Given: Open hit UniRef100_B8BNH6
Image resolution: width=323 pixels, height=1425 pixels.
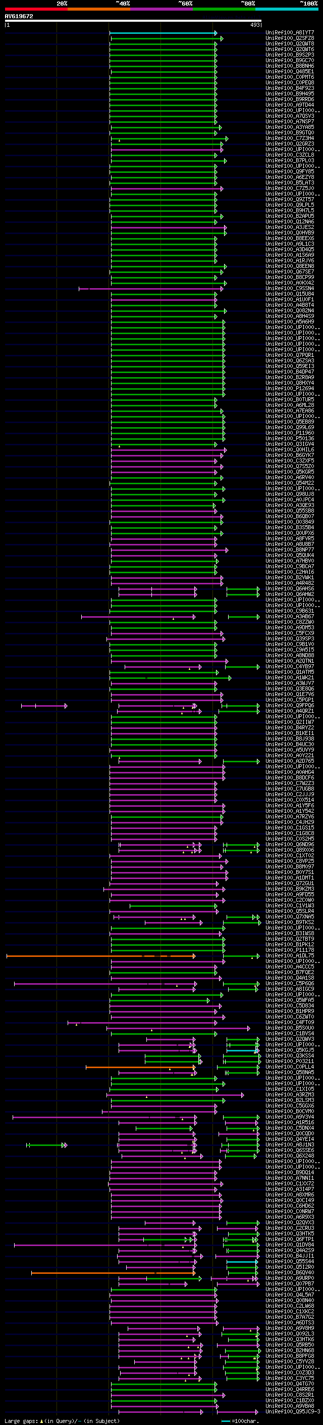Looking at the screenshot, I should coord(290,66).
